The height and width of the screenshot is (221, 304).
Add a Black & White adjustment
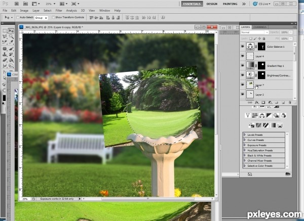(269, 116)
